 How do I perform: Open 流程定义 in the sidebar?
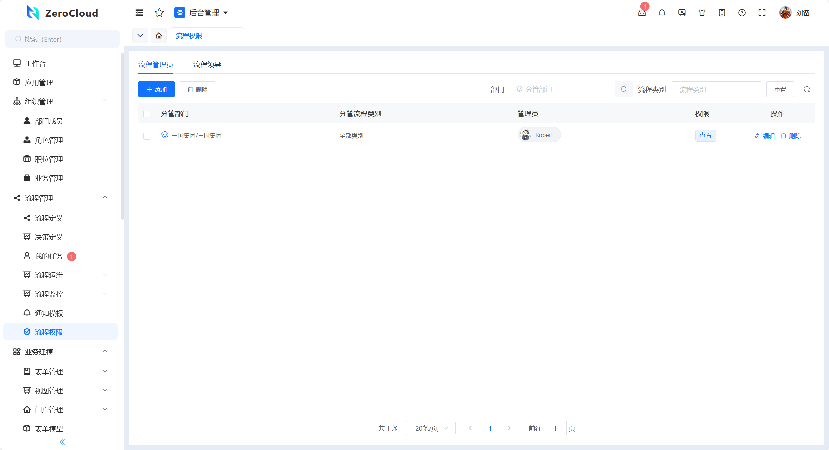[49, 218]
